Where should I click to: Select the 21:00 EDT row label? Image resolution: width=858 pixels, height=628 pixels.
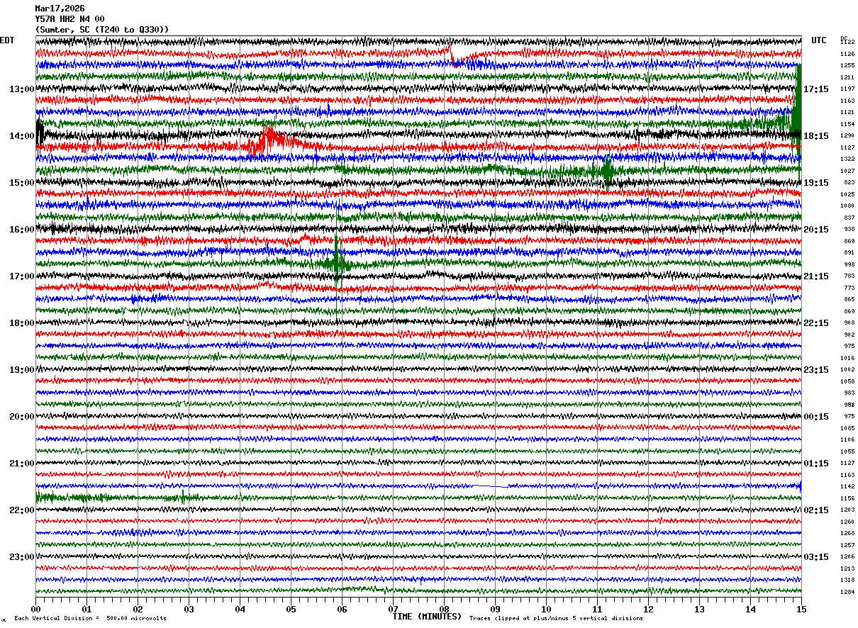click(22, 464)
